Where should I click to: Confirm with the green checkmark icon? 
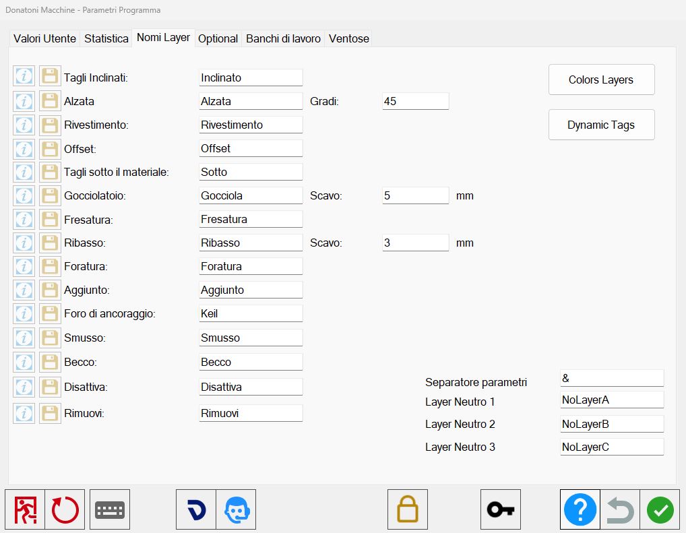[x=660, y=509]
